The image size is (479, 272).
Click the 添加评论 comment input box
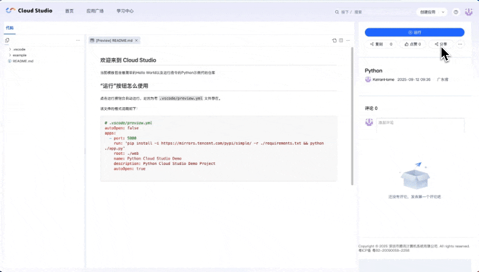(x=420, y=122)
